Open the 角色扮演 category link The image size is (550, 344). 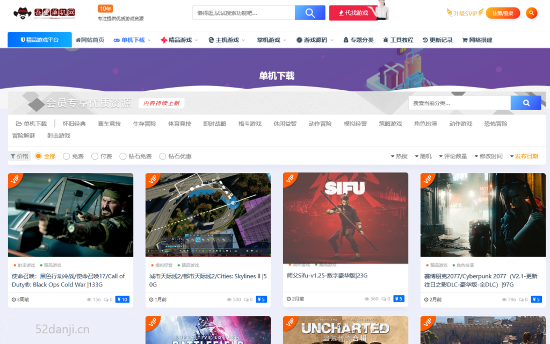pos(425,124)
